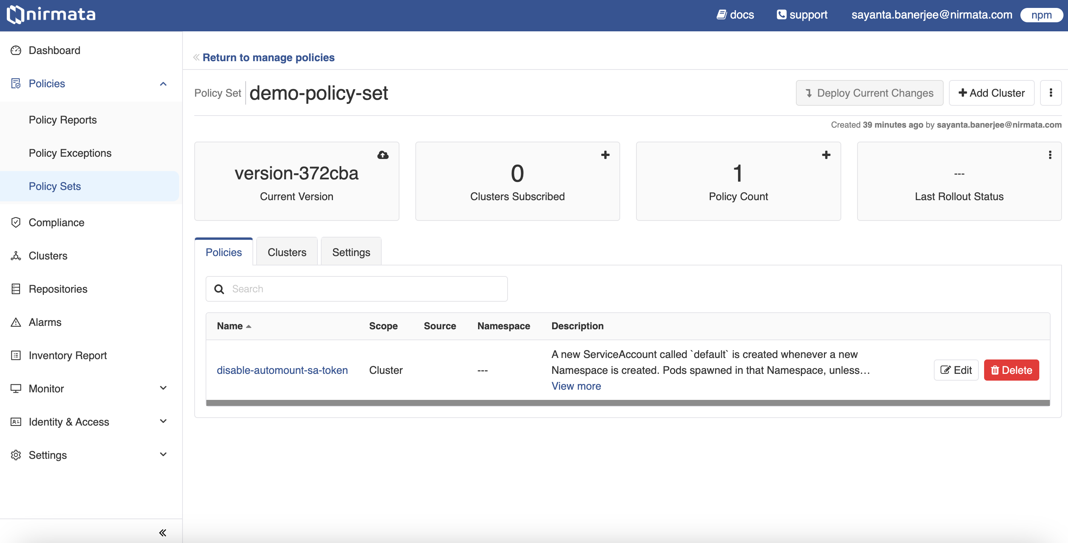The image size is (1068, 543).
Task: Click Deploy Current Changes button
Action: [x=870, y=93]
